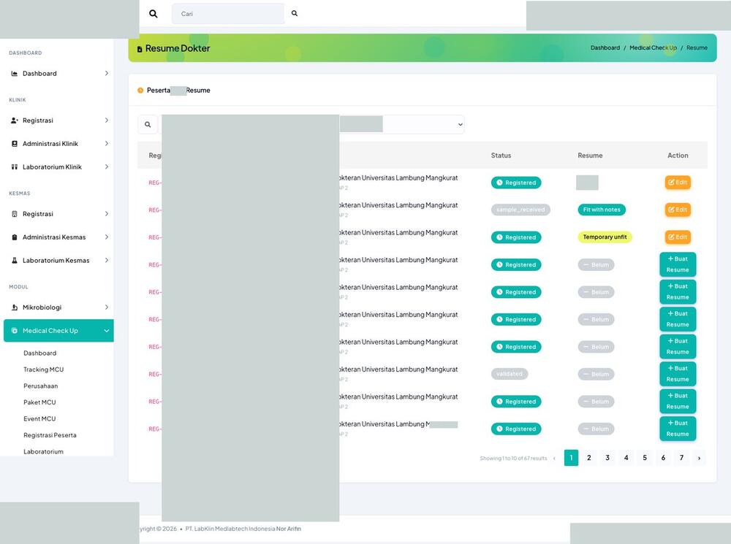The height and width of the screenshot is (544, 731).
Task: Open Laboratorium submenu item
Action: click(43, 451)
